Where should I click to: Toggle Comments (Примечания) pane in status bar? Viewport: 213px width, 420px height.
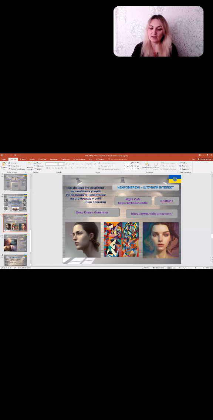[x=158, y=268]
